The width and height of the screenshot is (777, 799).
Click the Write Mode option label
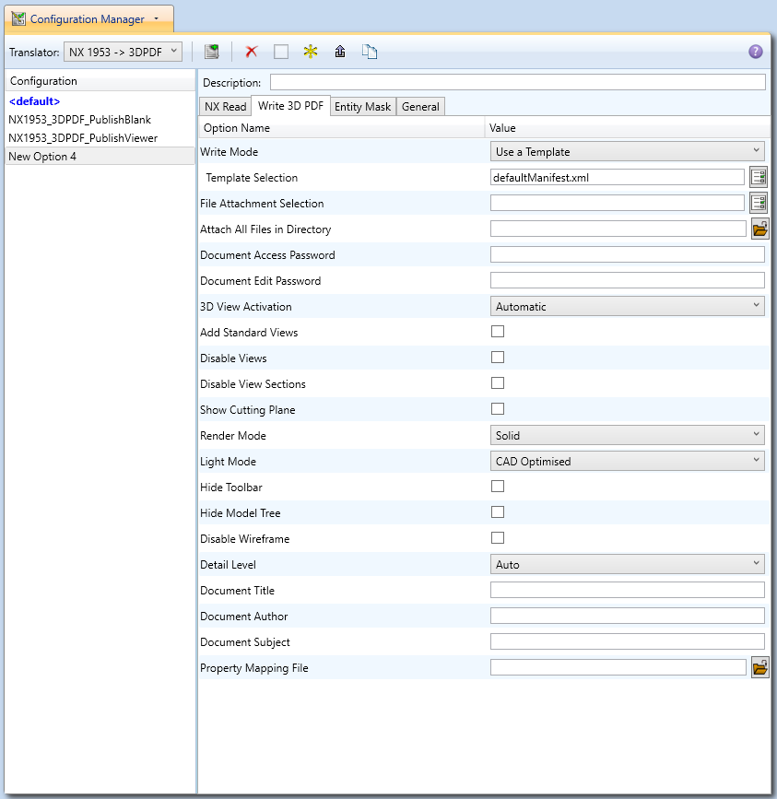click(x=229, y=152)
